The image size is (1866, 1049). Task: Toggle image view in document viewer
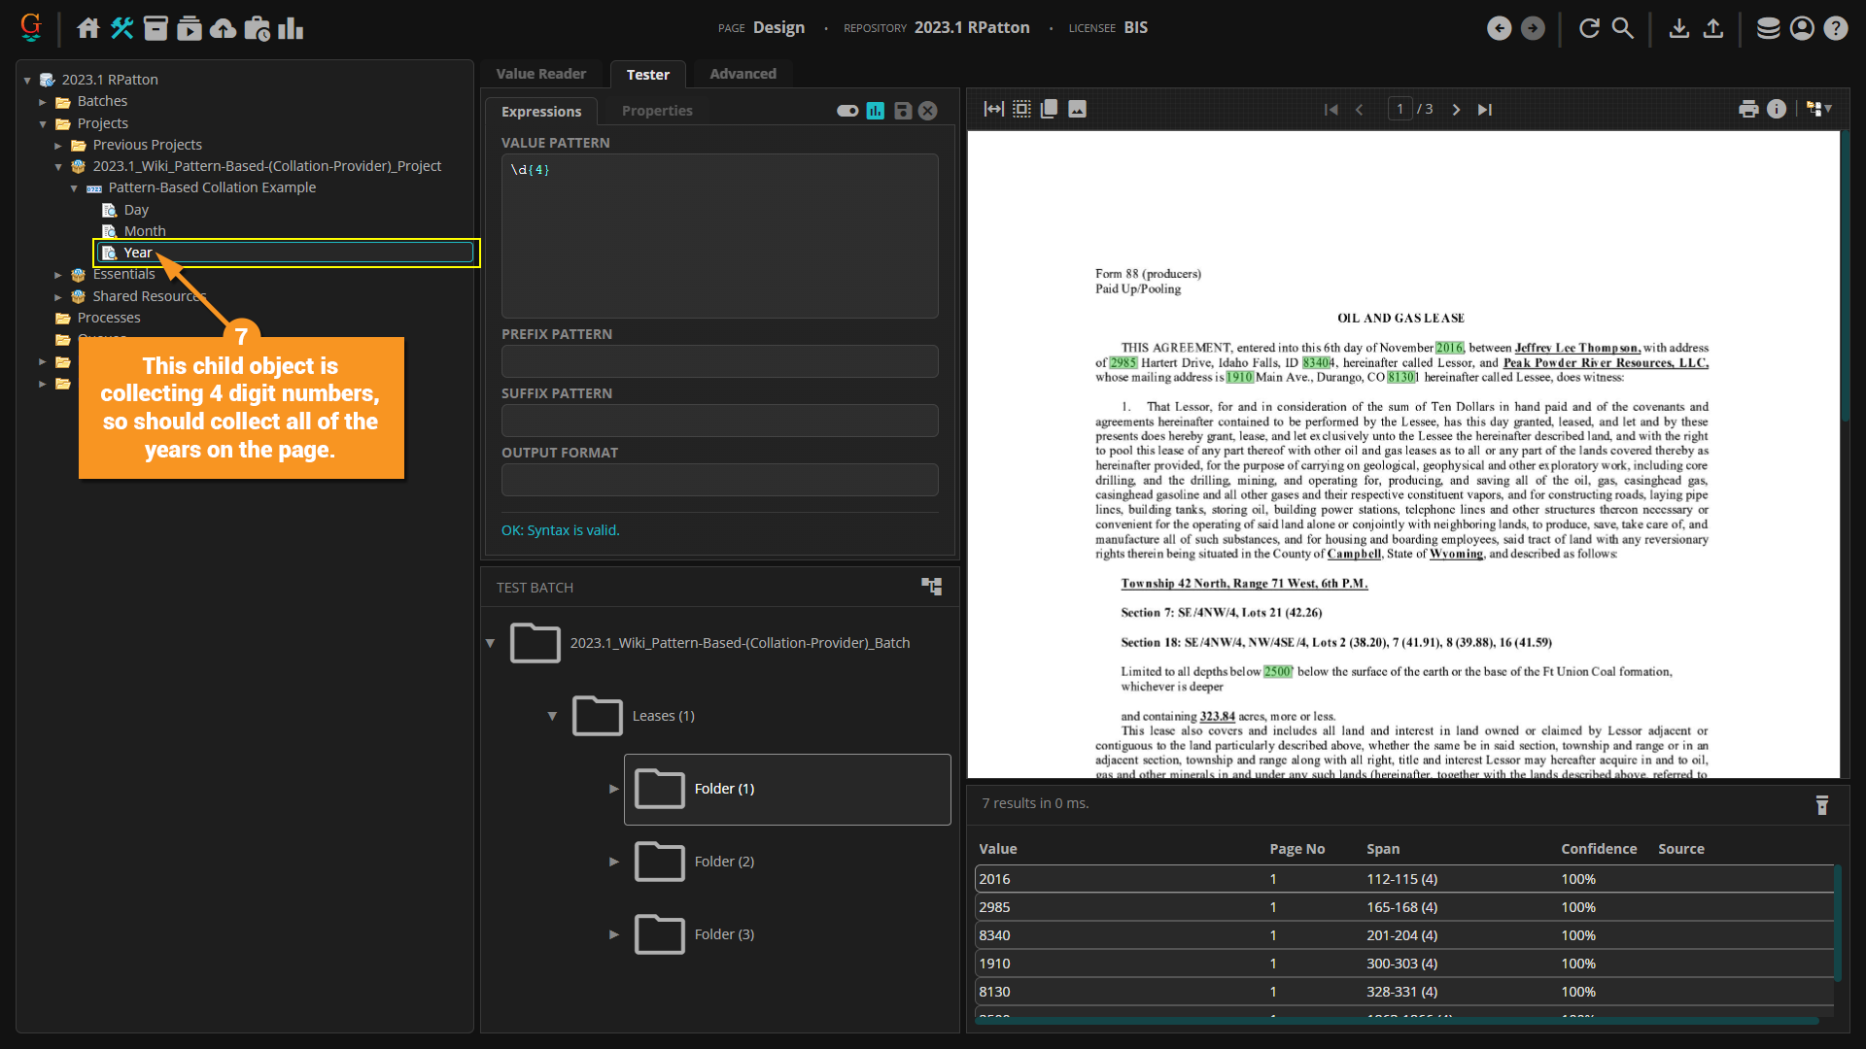(1077, 110)
